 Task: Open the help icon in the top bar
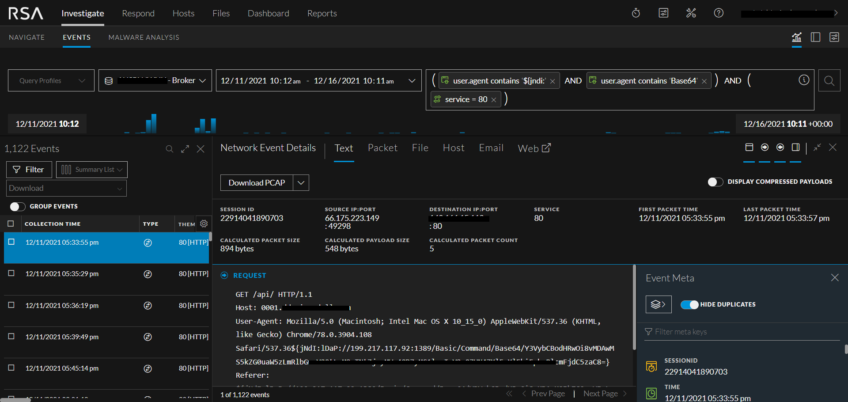coord(719,13)
